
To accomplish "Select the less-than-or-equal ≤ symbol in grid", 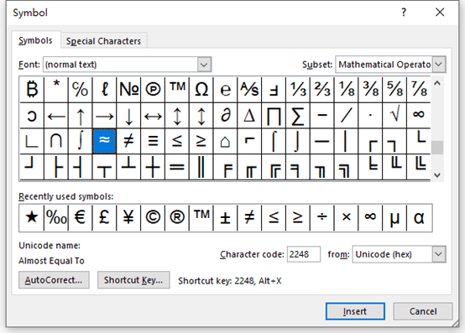I will coord(177,141).
